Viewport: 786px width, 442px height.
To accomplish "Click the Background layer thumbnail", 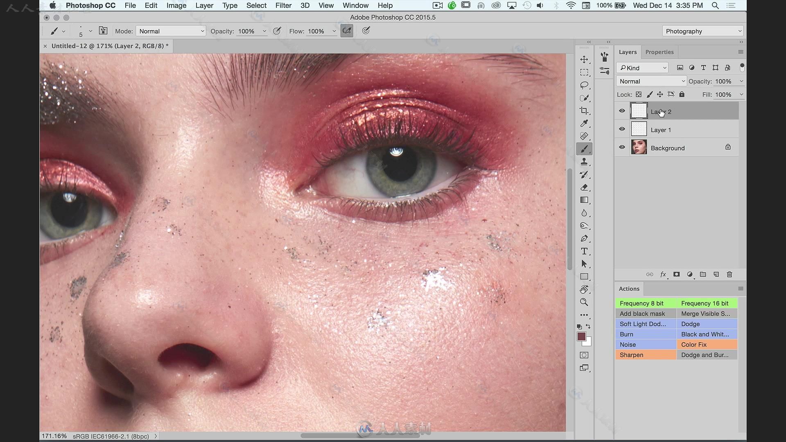I will tap(639, 147).
